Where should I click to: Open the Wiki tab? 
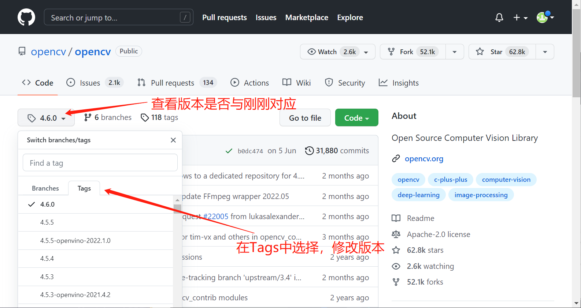(297, 83)
